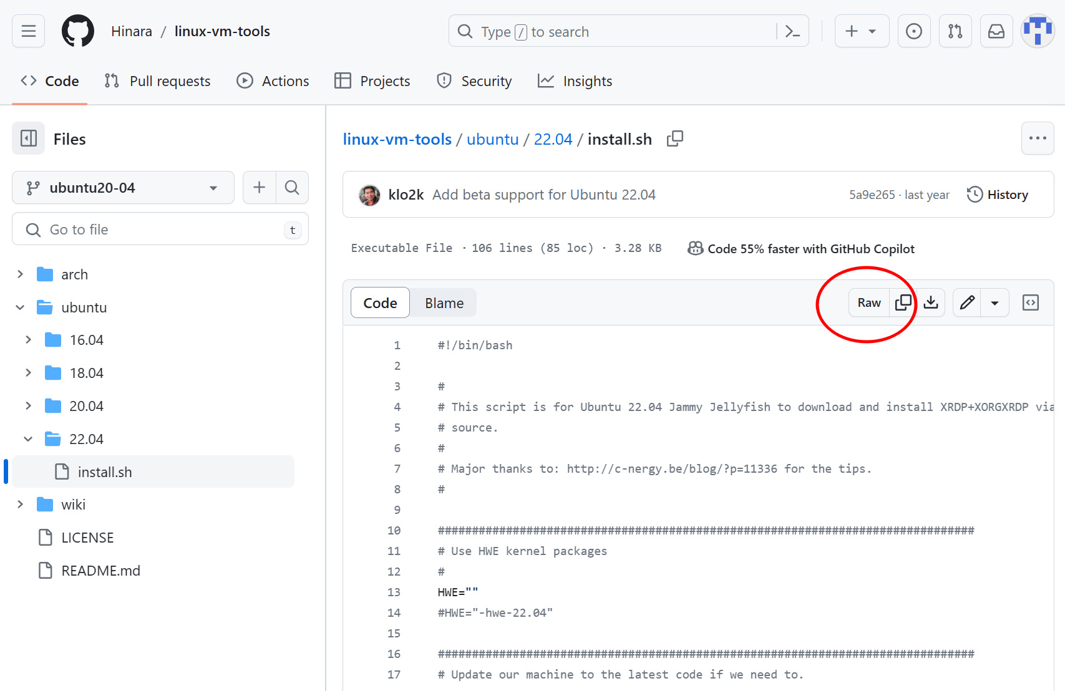The width and height of the screenshot is (1065, 691).
Task: Collapse the 22.04 folder
Action: 28,439
